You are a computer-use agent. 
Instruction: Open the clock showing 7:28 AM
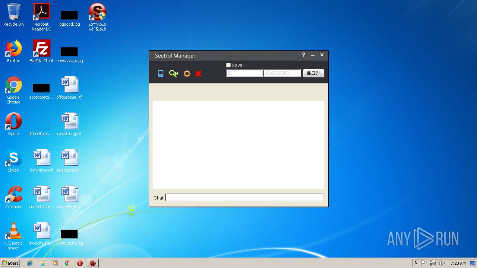pos(458,263)
